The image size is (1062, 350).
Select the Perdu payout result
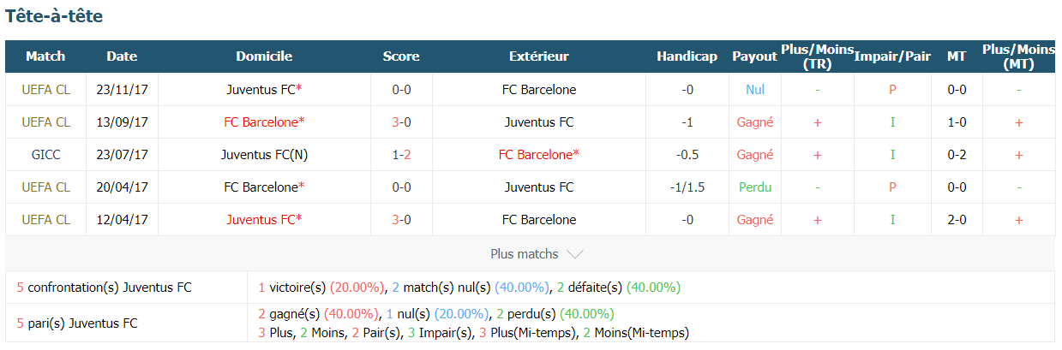754,187
